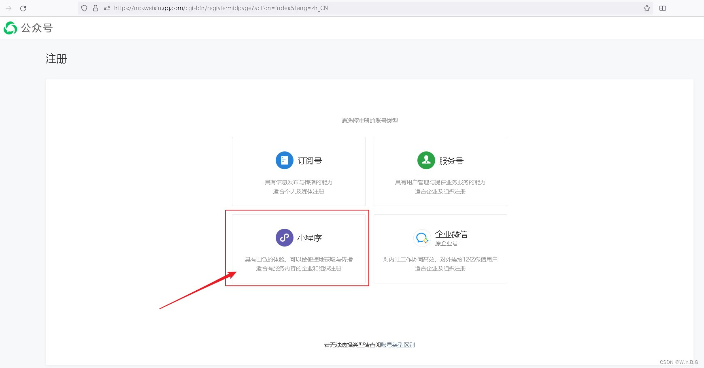The height and width of the screenshot is (368, 704).
Task: Open the 账号类型区别 link
Action: pos(398,345)
